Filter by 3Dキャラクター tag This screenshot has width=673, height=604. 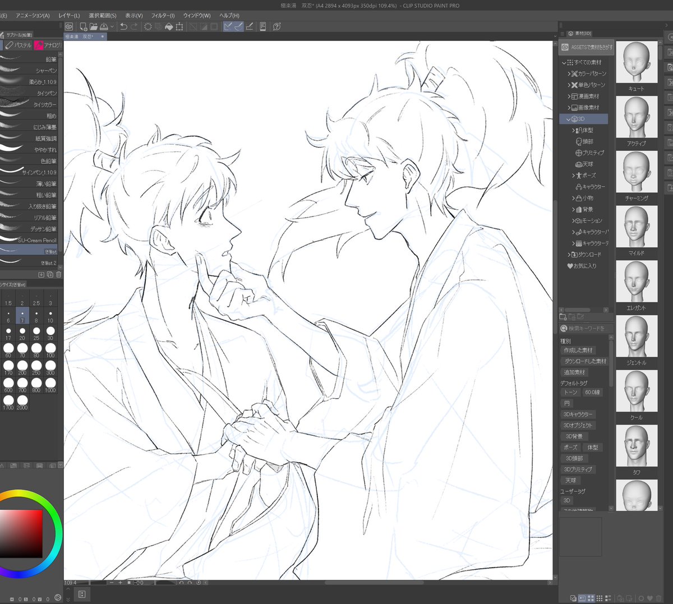(x=578, y=414)
